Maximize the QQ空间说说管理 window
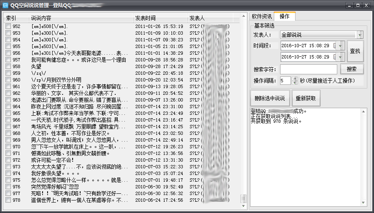This screenshot has height=213, width=374. [357, 5]
